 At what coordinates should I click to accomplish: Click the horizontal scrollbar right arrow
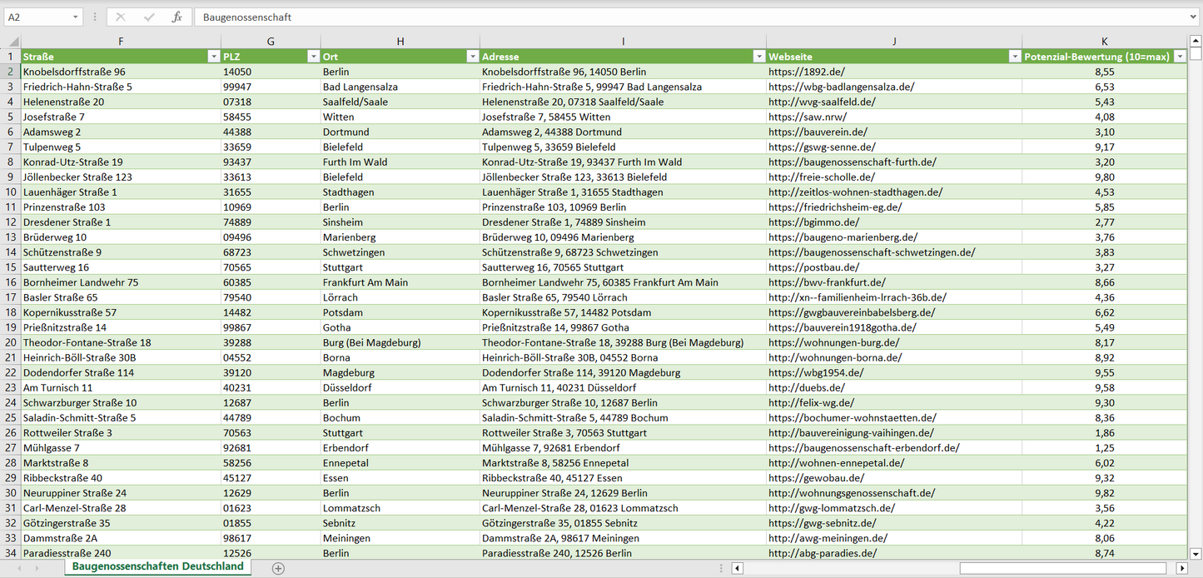coord(1181,568)
